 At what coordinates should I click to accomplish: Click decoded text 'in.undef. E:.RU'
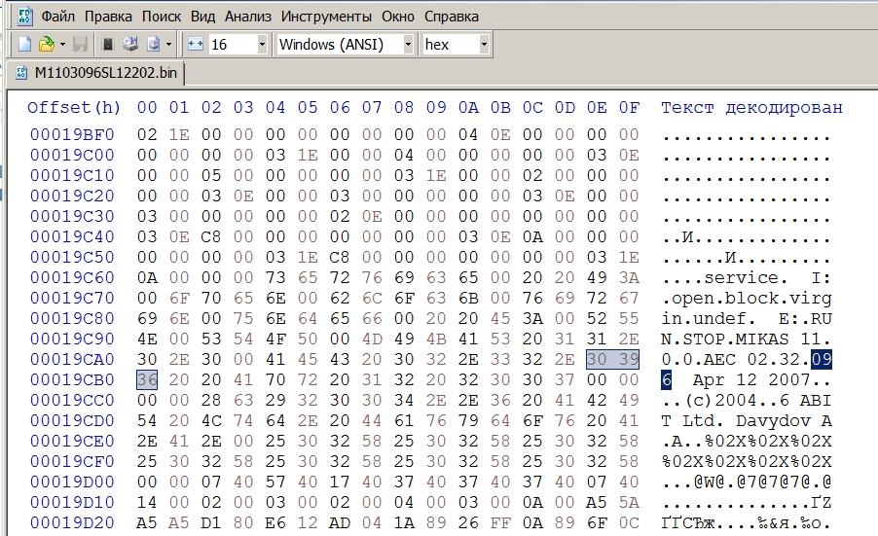tap(747, 318)
